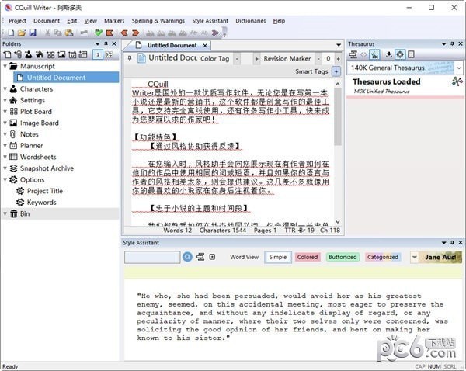Select the Colored word view mode

pos(308,257)
